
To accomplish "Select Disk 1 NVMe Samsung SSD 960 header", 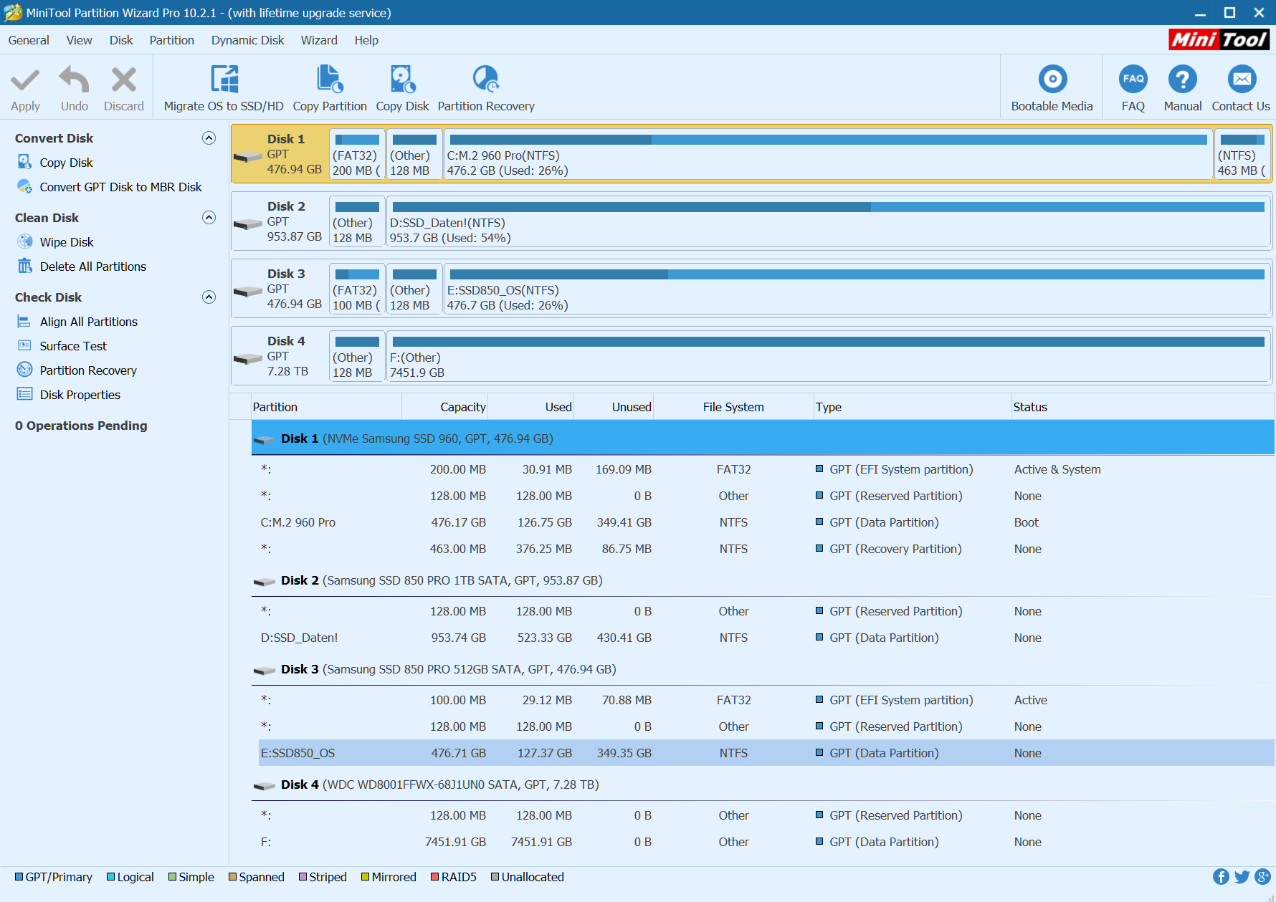I will (763, 438).
